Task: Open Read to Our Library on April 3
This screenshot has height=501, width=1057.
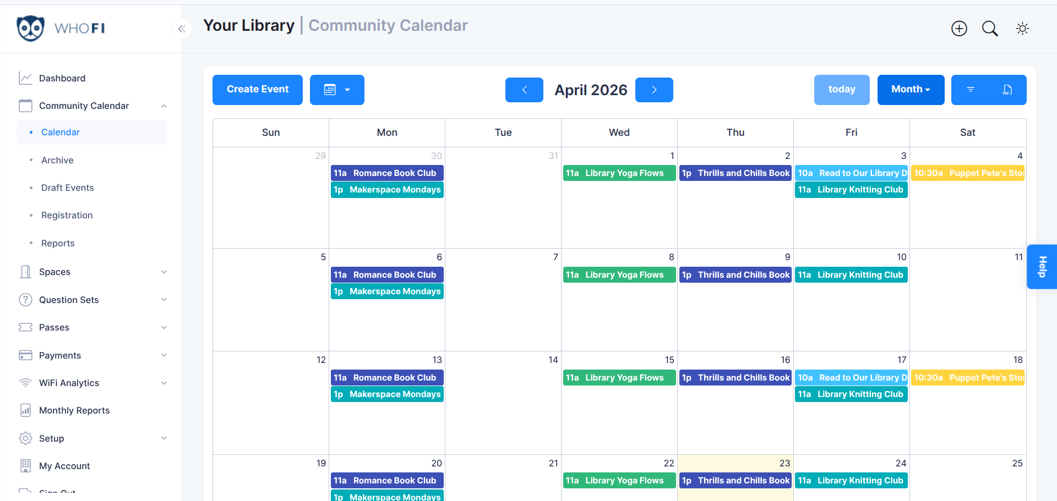Action: [x=852, y=173]
